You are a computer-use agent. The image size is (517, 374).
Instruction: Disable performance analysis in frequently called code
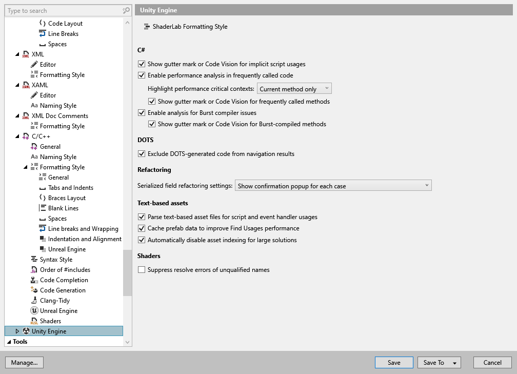click(x=141, y=75)
